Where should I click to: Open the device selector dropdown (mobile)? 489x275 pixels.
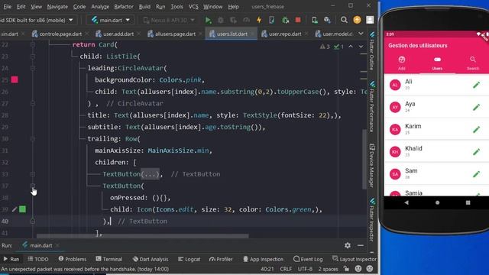pyautogui.click(x=37, y=21)
